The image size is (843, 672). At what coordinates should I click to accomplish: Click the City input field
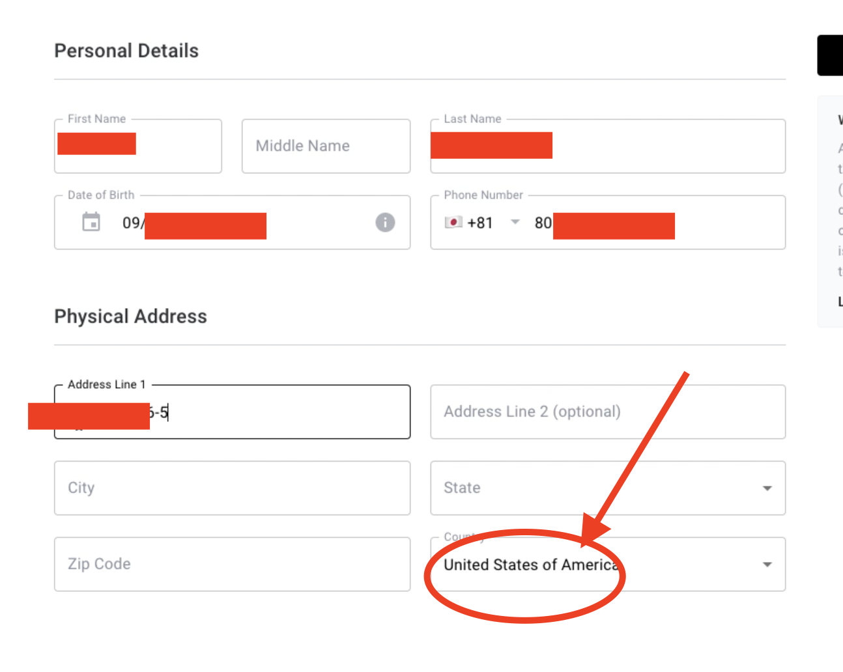tap(232, 488)
